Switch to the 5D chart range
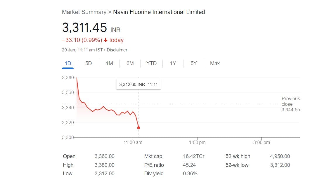This screenshot has height=180, width=317. click(89, 63)
